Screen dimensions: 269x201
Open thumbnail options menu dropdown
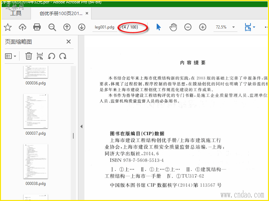coord(11,56)
